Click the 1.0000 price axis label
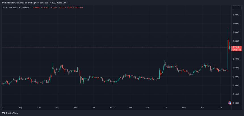The width and height of the screenshot is (244, 116). click(x=235, y=23)
